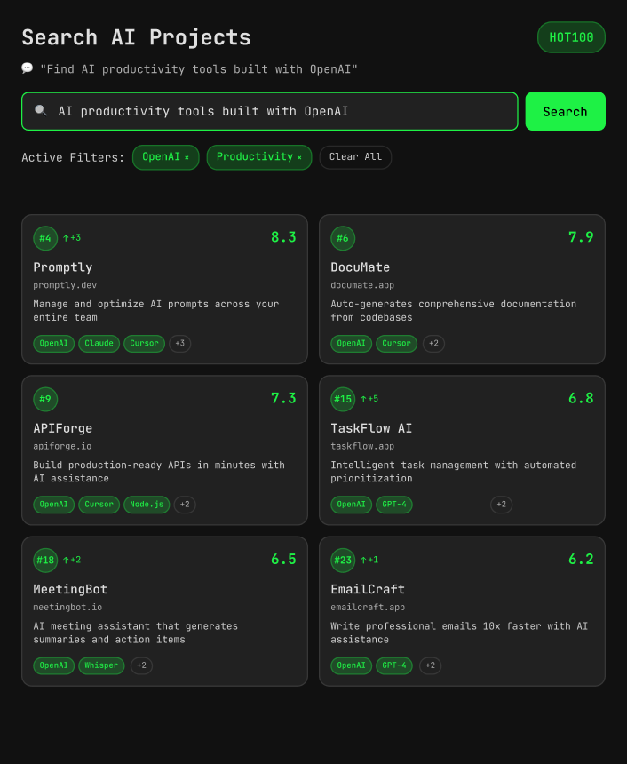Viewport: 627px width, 764px height.
Task: Remove the OpenAI active filter chip
Action: (x=187, y=158)
